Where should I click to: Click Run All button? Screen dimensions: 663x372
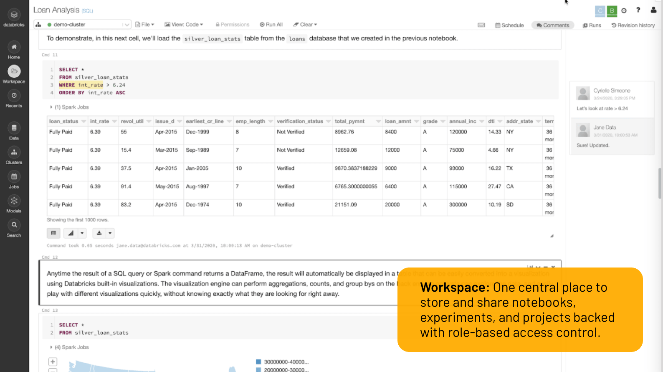click(271, 25)
